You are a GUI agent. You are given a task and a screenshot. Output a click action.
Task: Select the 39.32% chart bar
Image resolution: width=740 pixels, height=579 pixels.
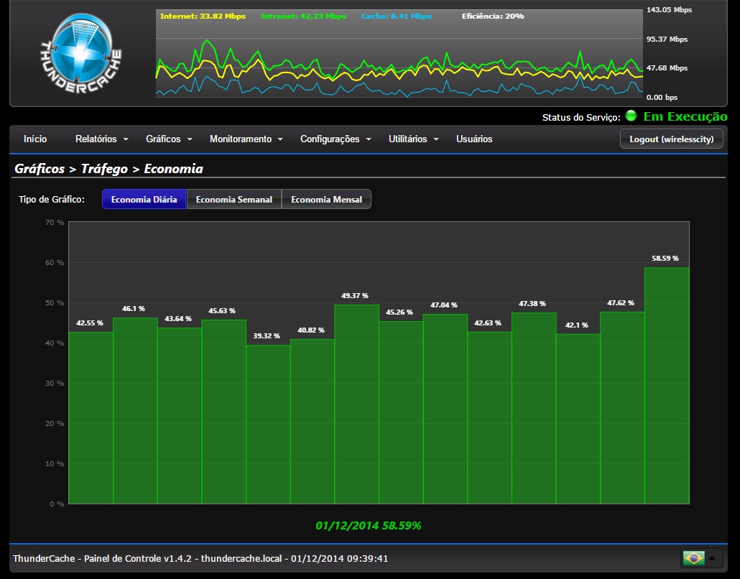tap(268, 424)
